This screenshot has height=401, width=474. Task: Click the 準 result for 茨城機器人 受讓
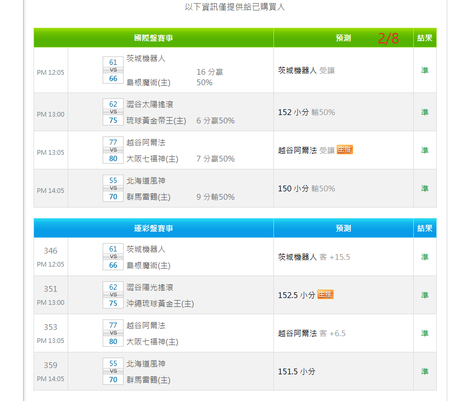tap(425, 70)
